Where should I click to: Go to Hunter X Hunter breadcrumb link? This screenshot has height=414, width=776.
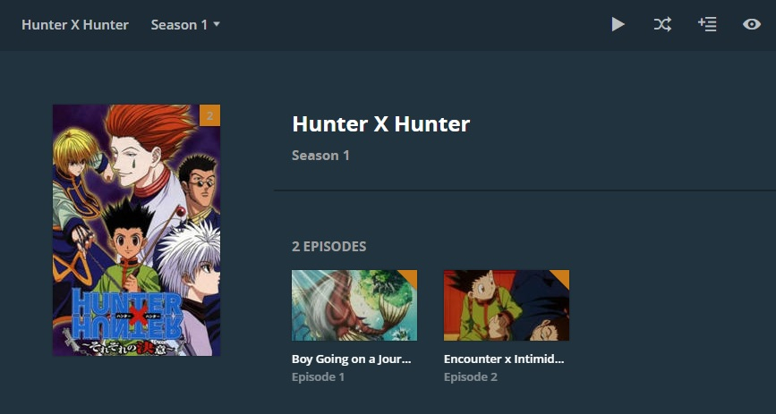(x=75, y=25)
